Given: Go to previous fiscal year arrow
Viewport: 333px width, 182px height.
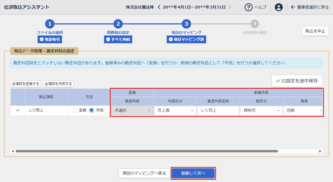Looking at the screenshot, I should coord(159,7).
